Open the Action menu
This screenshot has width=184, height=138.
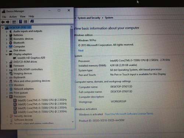click(x=13, y=17)
